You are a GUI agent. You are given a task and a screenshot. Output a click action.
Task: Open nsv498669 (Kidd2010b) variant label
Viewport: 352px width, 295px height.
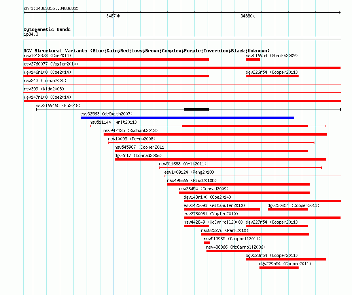pos(192,180)
